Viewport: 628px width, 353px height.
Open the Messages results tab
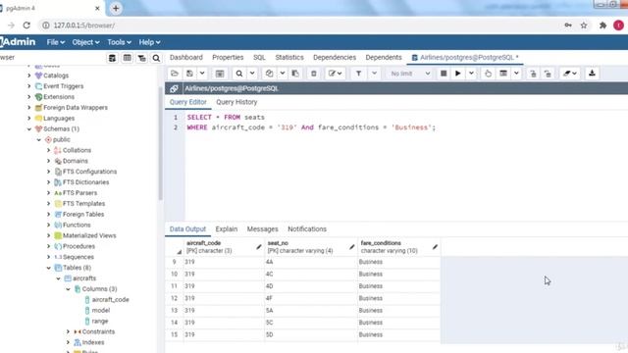coord(262,228)
